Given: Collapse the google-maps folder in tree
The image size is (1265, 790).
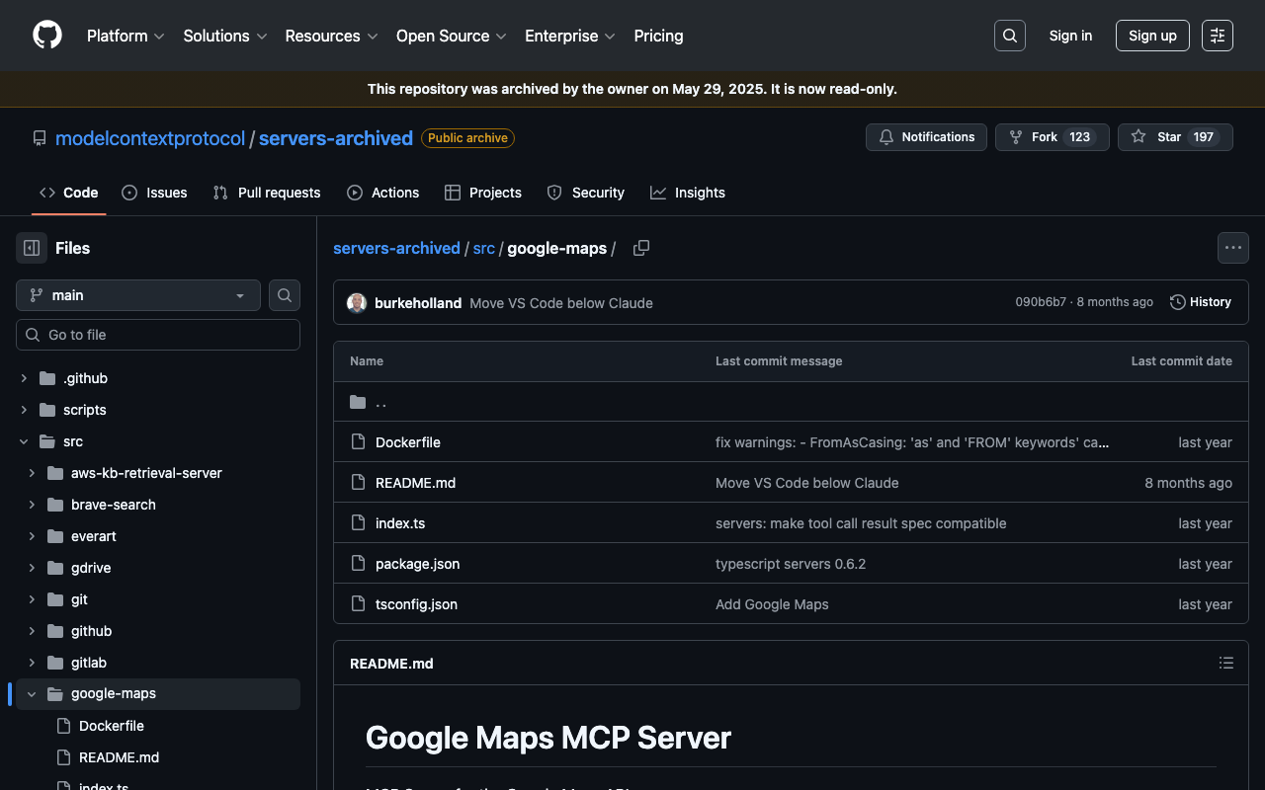Looking at the screenshot, I should pyautogui.click(x=32, y=694).
